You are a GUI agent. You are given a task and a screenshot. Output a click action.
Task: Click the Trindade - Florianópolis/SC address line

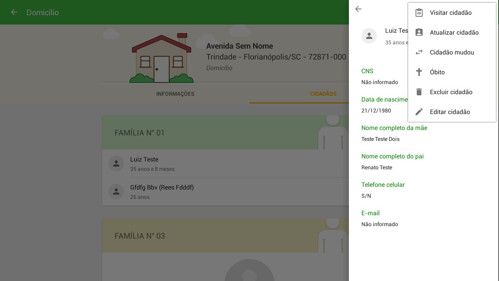tap(276, 57)
